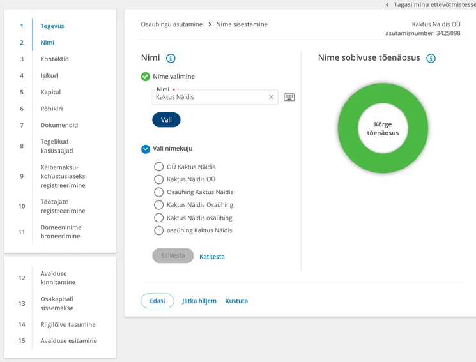Click Osaühingu asutamine breadcrumb
The height and width of the screenshot is (362, 476).
tap(171, 24)
